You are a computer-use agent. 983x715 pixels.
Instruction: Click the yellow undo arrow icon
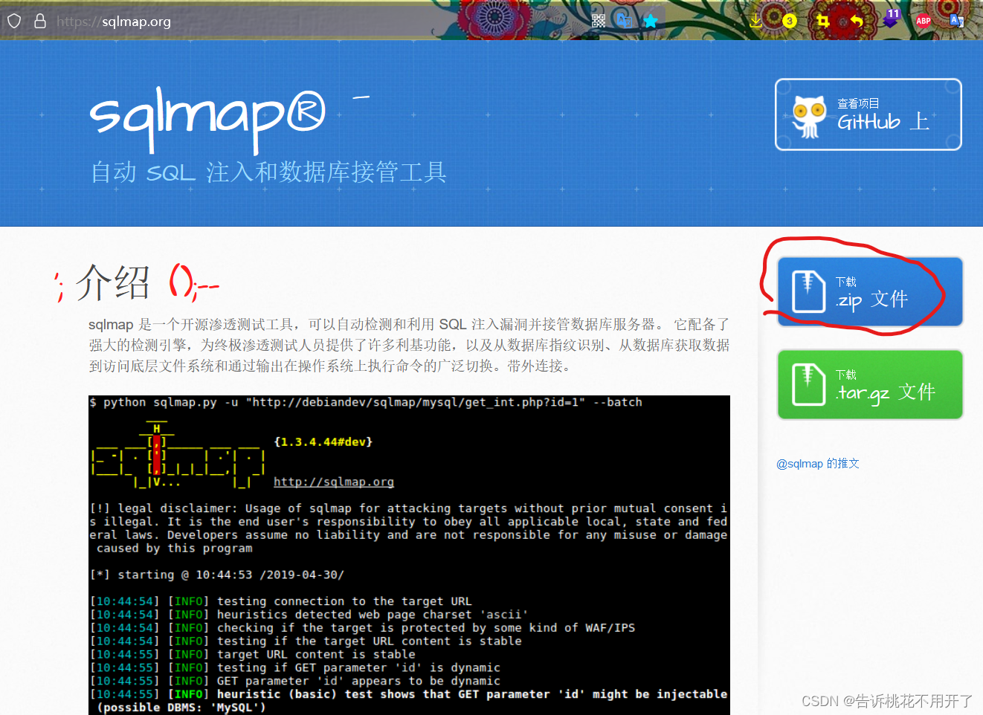pos(857,21)
